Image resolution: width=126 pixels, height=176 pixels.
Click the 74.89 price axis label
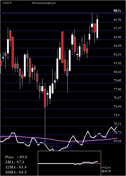pyautogui.click(x=117, y=106)
